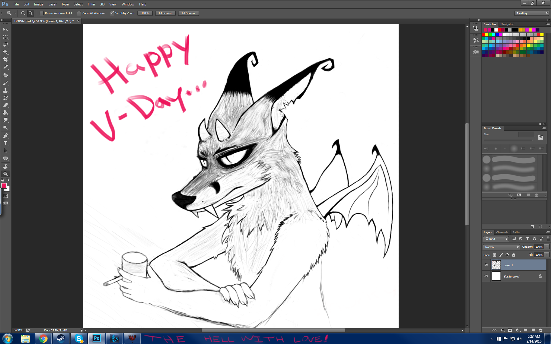Expand the layer Kind filter dropdown
This screenshot has width=551, height=344.
(496, 239)
